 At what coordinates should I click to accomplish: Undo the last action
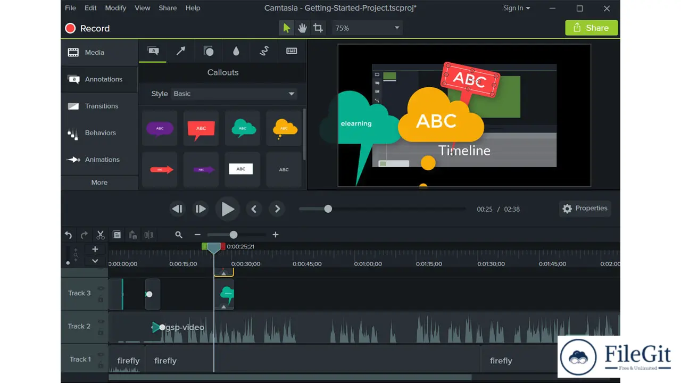tap(68, 235)
